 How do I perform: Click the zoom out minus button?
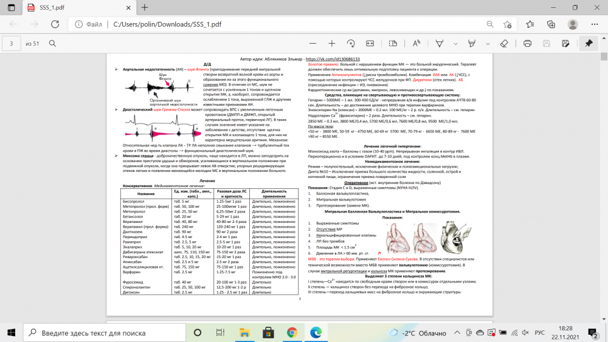[x=313, y=44]
